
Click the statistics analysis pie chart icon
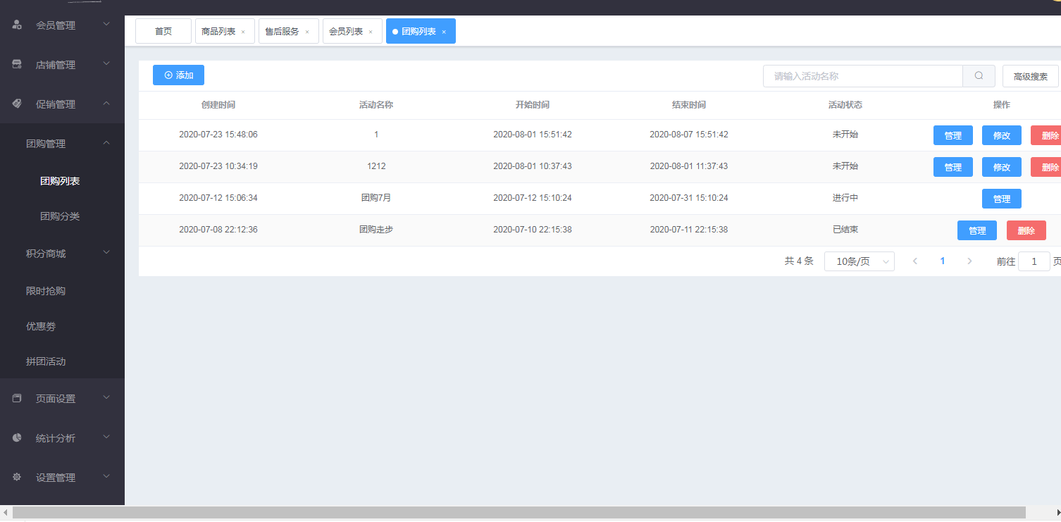(17, 438)
